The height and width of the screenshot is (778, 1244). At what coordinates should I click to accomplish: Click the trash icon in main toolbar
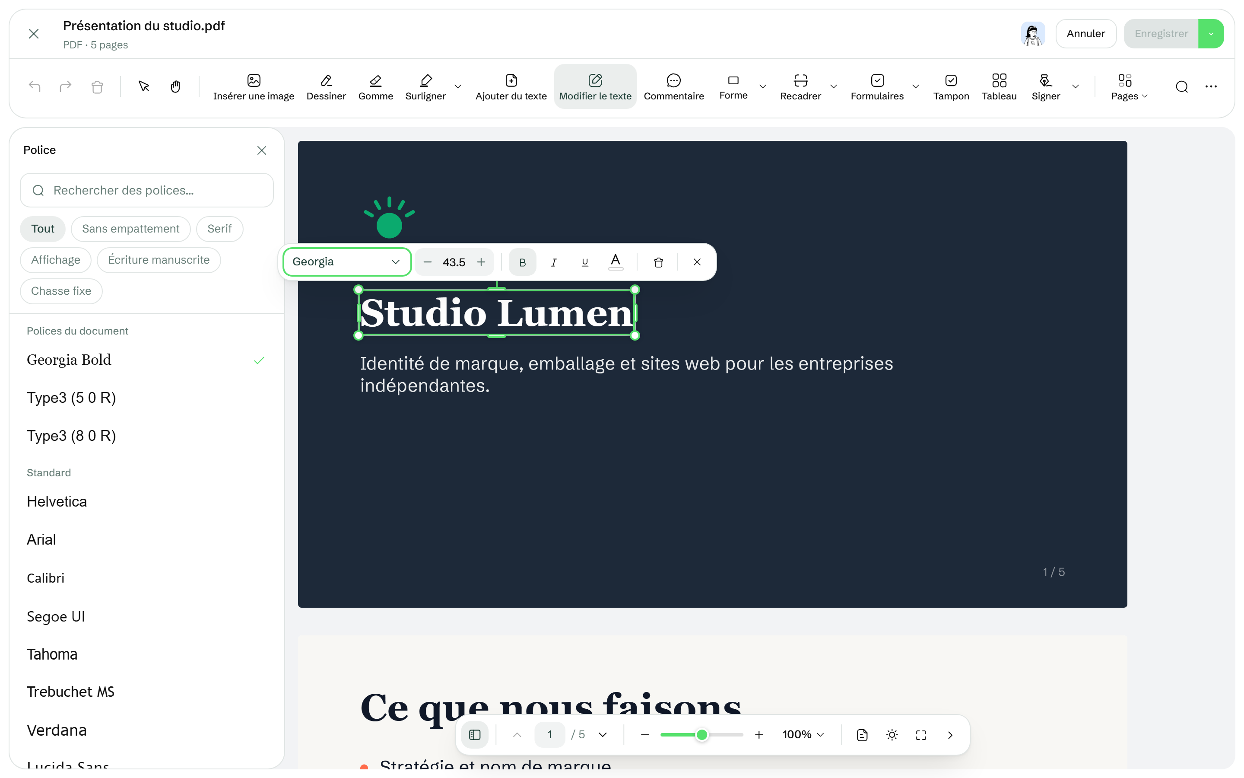pyautogui.click(x=97, y=86)
